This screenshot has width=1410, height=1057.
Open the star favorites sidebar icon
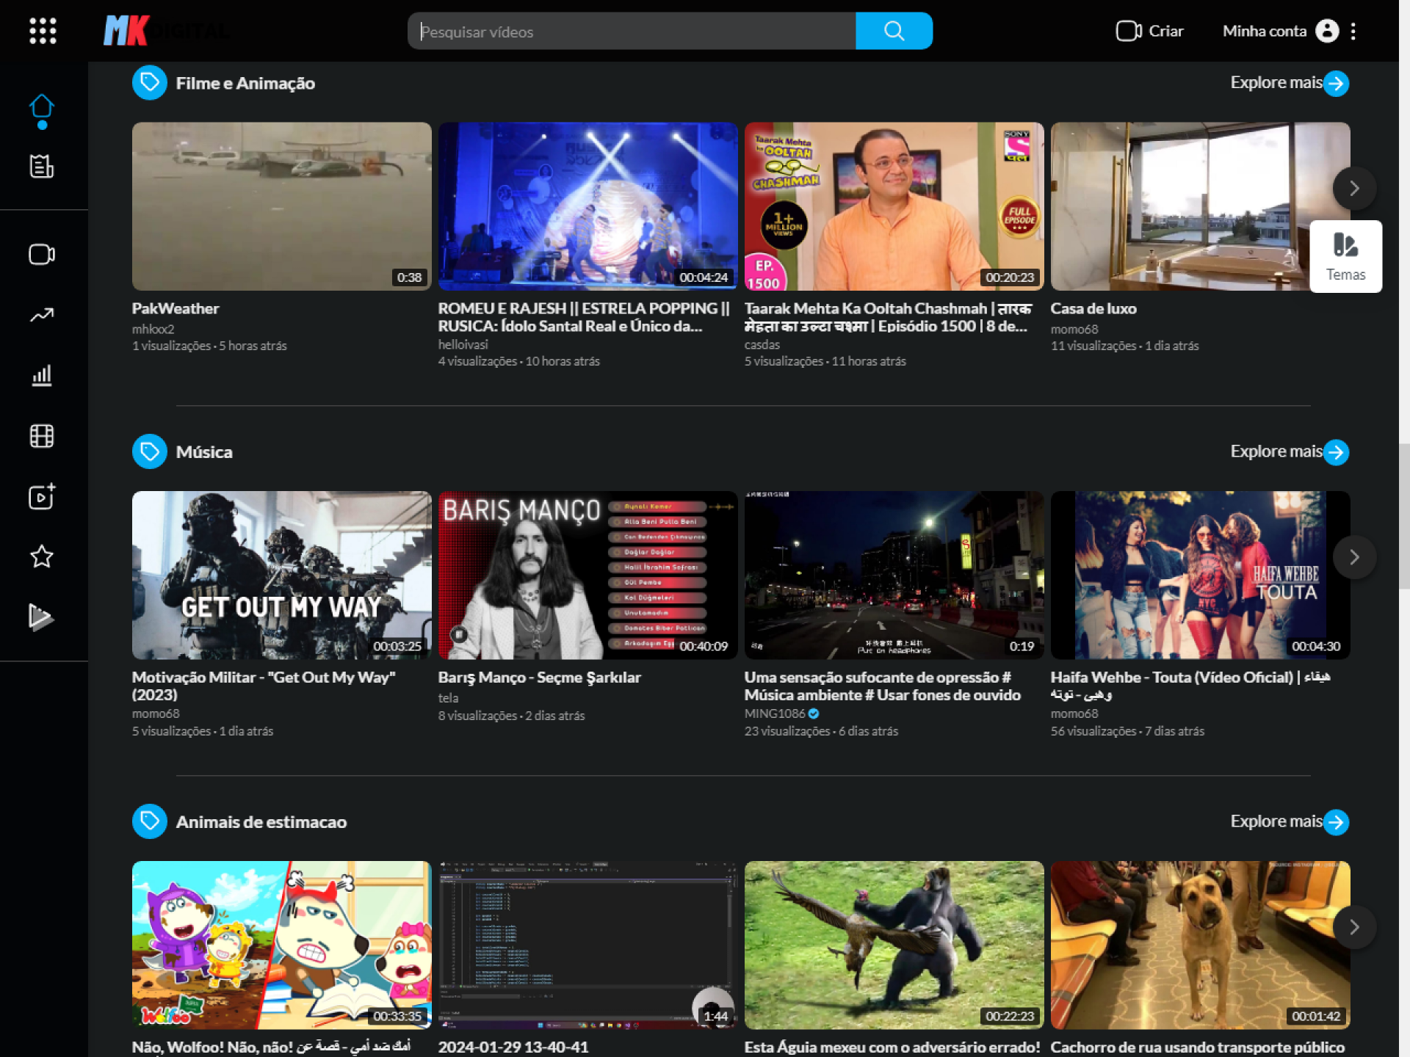(42, 556)
